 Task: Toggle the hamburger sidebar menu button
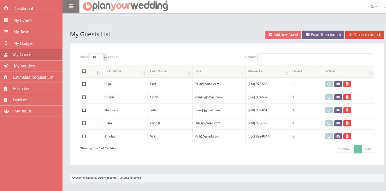(71, 6)
